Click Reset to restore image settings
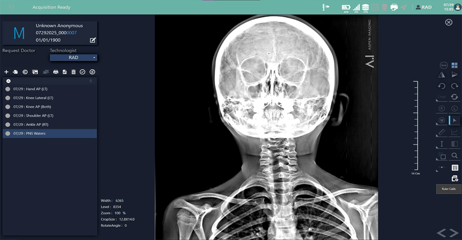 pyautogui.click(x=442, y=64)
